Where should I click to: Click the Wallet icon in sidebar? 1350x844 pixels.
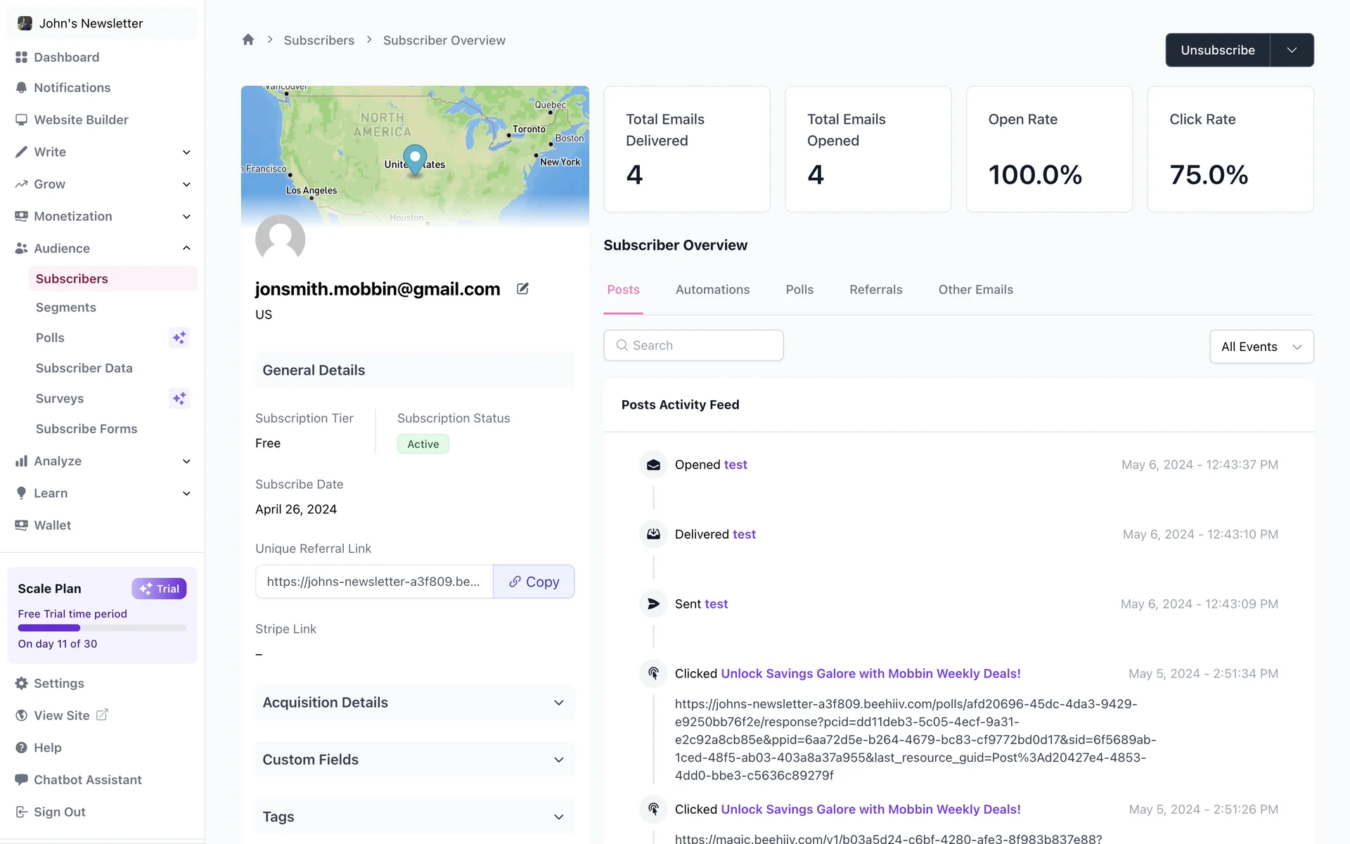click(x=21, y=525)
